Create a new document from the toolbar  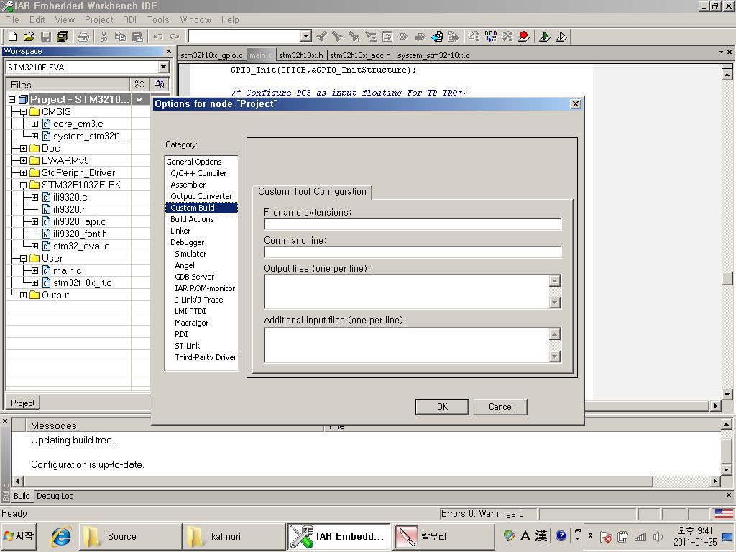pos(13,37)
